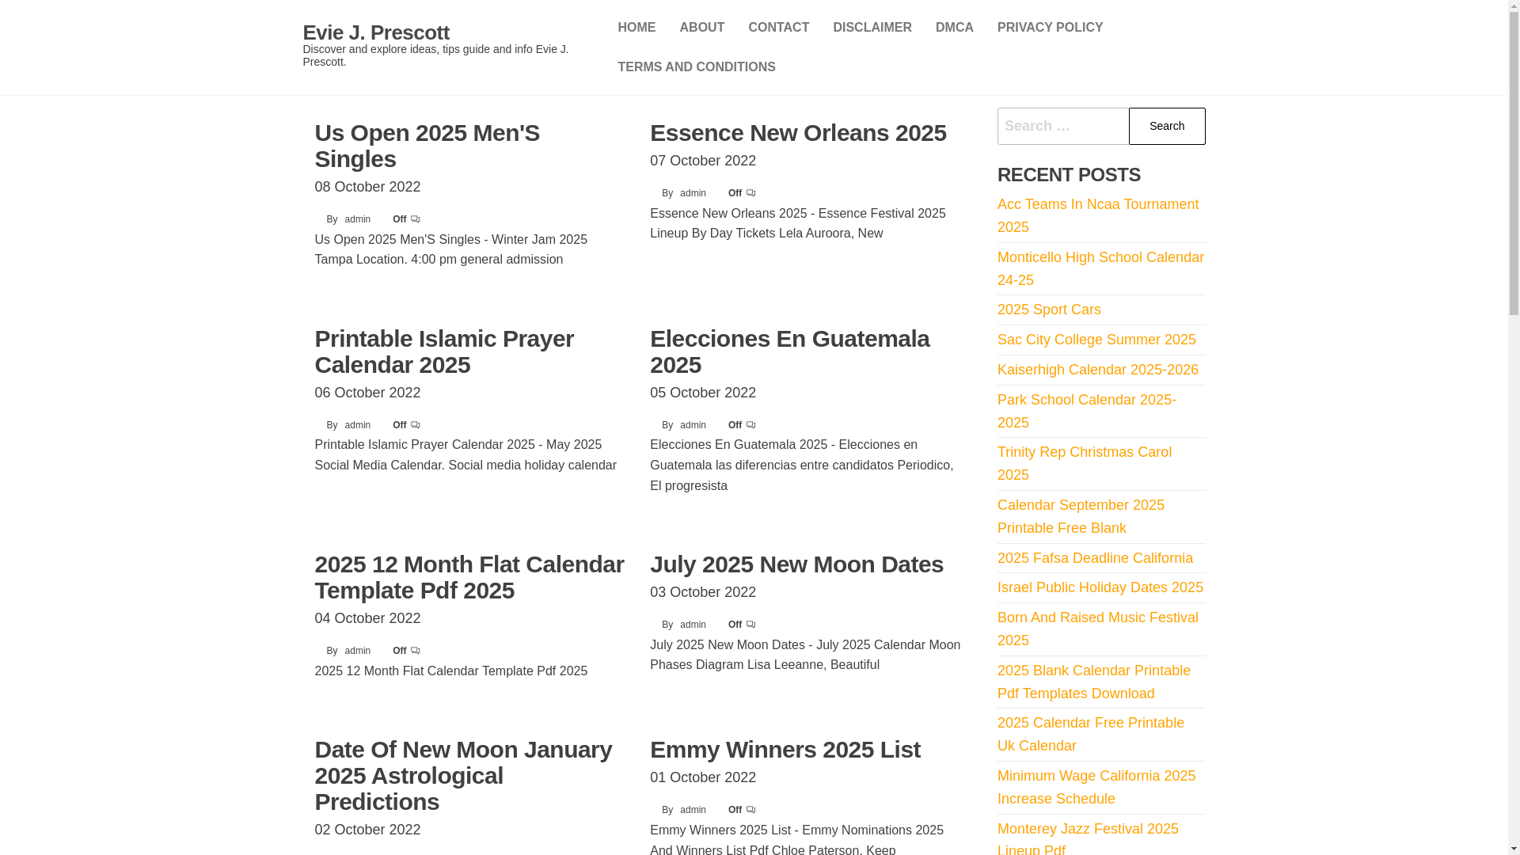Click the 01 October 2022 date text
Viewport: 1520px width, 855px height.
click(703, 777)
